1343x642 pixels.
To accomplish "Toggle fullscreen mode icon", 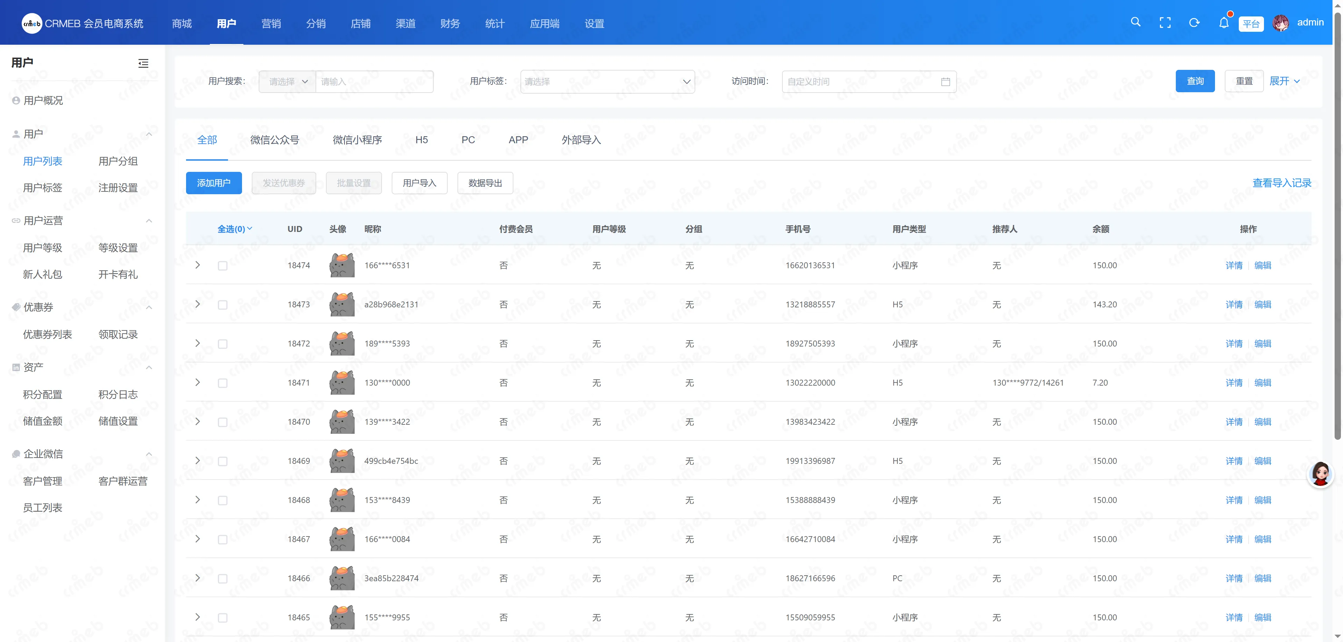I will tap(1165, 23).
